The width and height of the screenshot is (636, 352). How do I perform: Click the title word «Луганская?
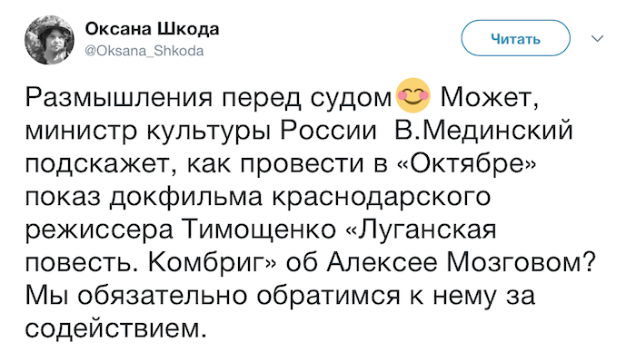421,230
